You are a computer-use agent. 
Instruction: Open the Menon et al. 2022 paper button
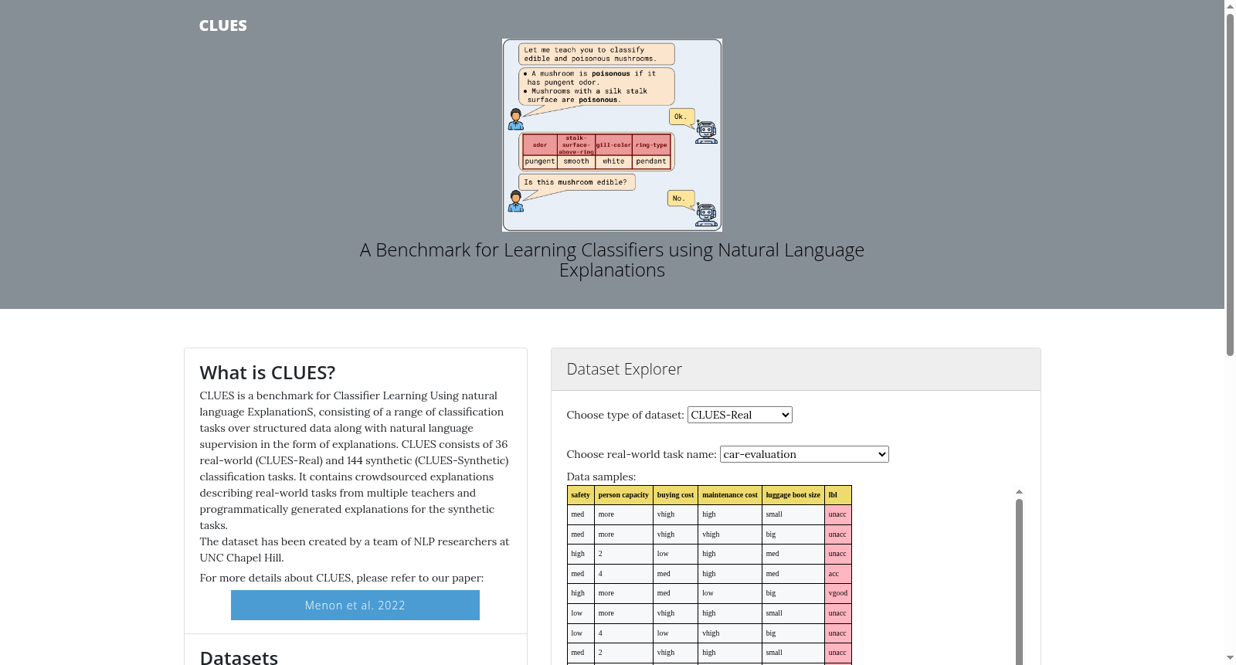[x=355, y=606]
